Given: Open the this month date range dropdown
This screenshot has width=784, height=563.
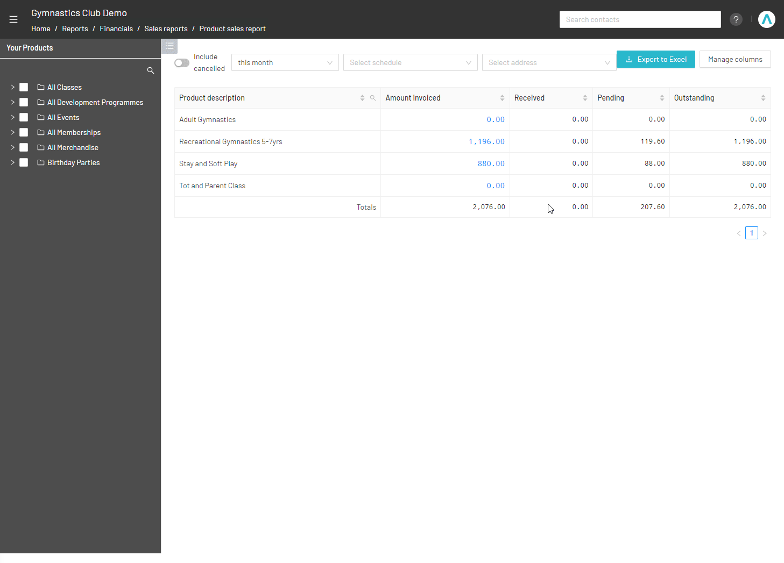Looking at the screenshot, I should [x=285, y=62].
